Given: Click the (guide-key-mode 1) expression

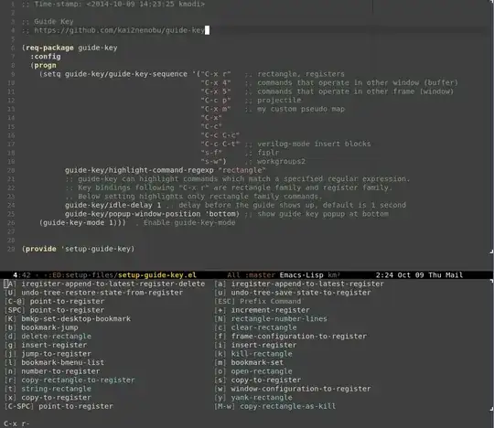Looking at the screenshot, I should tap(78, 222).
